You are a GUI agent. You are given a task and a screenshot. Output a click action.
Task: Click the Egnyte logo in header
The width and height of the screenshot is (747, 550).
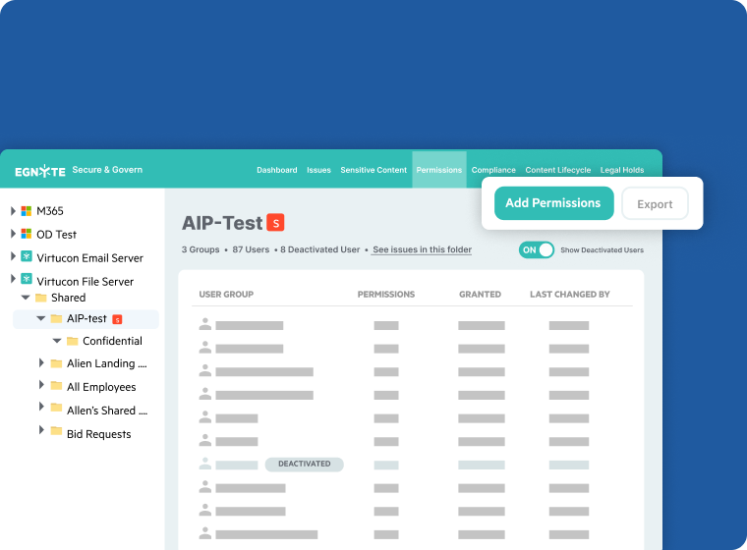[x=40, y=171]
